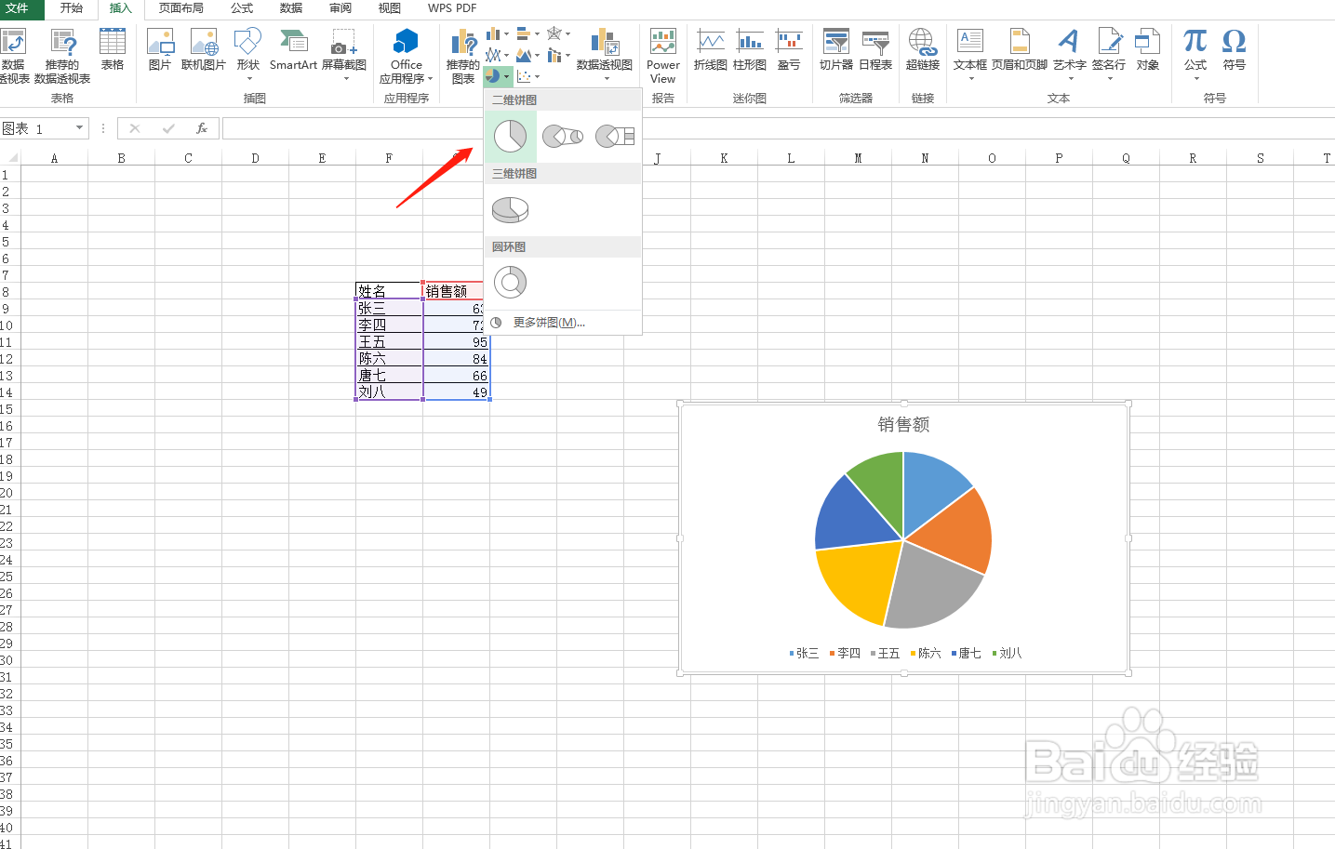Insert a 日程表 timeline filter

point(875,49)
